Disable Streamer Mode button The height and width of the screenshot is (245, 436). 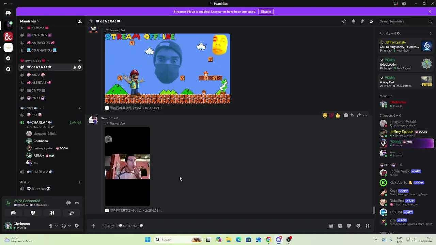click(x=266, y=12)
